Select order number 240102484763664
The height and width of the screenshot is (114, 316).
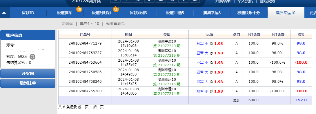click(x=85, y=62)
